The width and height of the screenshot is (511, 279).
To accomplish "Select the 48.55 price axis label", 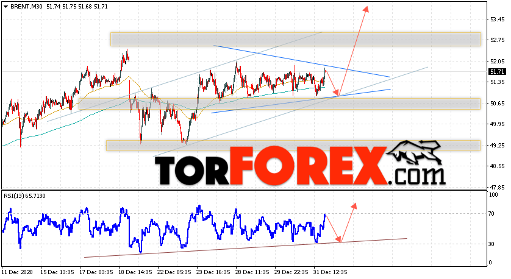I will (498, 166).
